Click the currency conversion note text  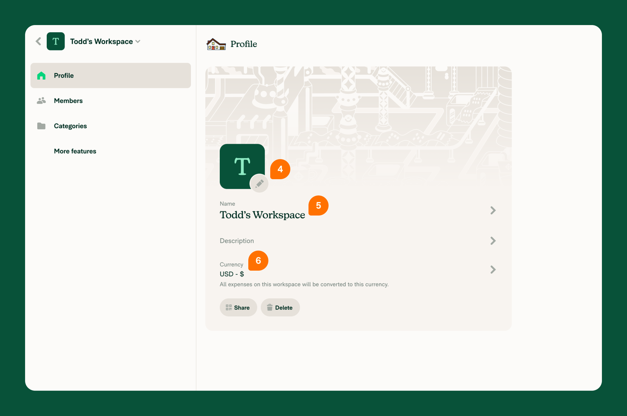tap(304, 284)
